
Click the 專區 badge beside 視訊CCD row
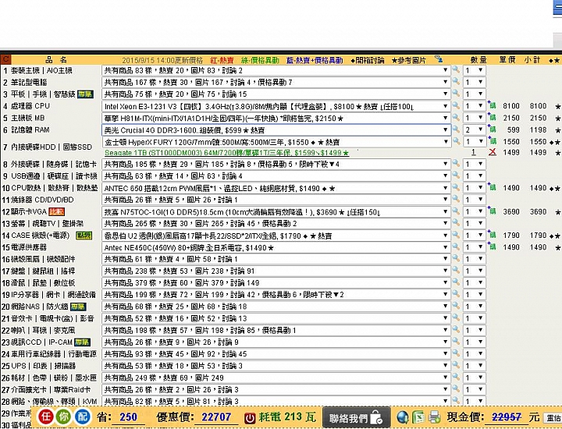pos(82,342)
